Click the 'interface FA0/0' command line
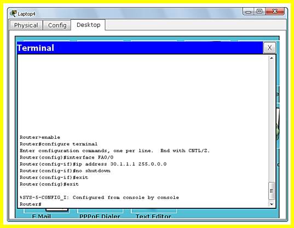The width and height of the screenshot is (294, 228). tap(67, 157)
